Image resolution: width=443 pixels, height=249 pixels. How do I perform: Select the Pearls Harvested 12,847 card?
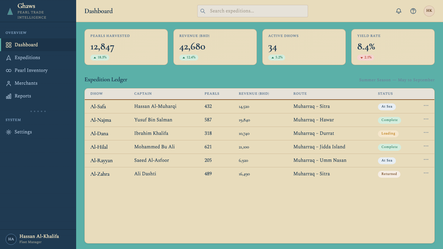click(x=126, y=47)
